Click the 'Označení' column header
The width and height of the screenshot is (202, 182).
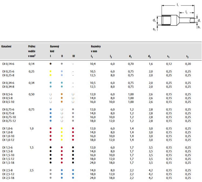[6, 46]
